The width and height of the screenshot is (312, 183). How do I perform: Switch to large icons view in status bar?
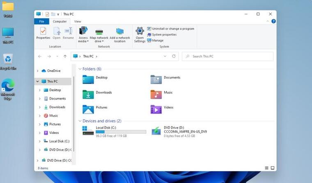click(272, 168)
